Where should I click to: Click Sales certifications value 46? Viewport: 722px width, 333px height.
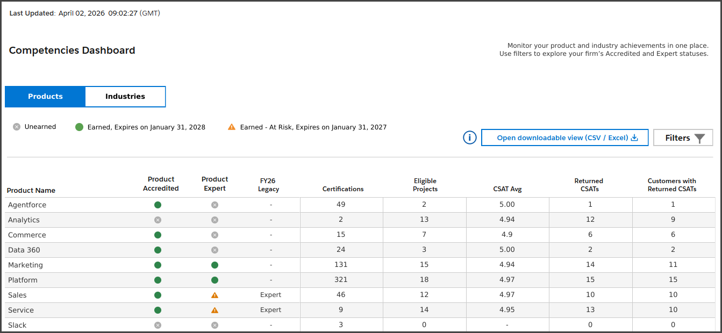[341, 295]
